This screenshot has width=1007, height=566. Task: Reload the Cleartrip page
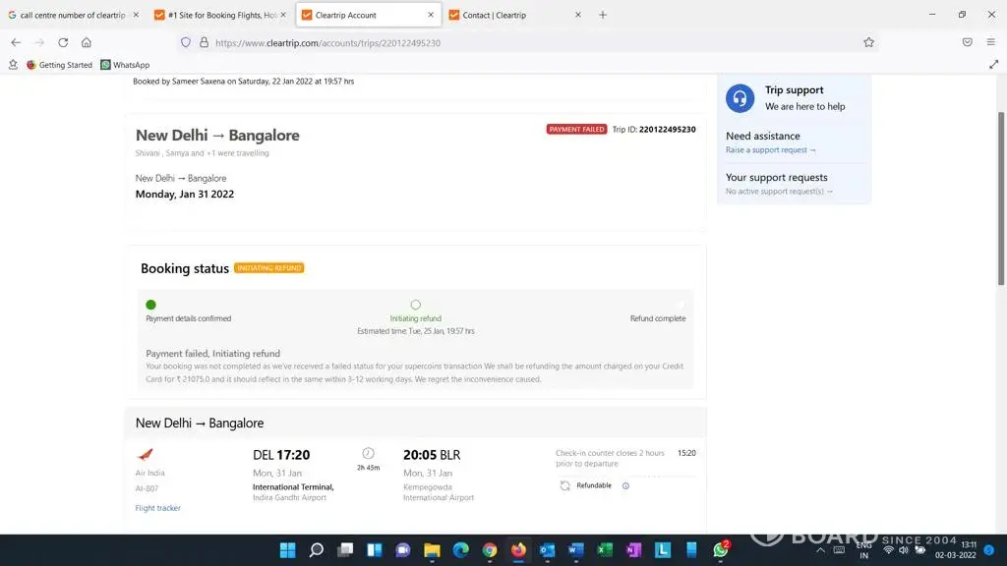(x=63, y=42)
